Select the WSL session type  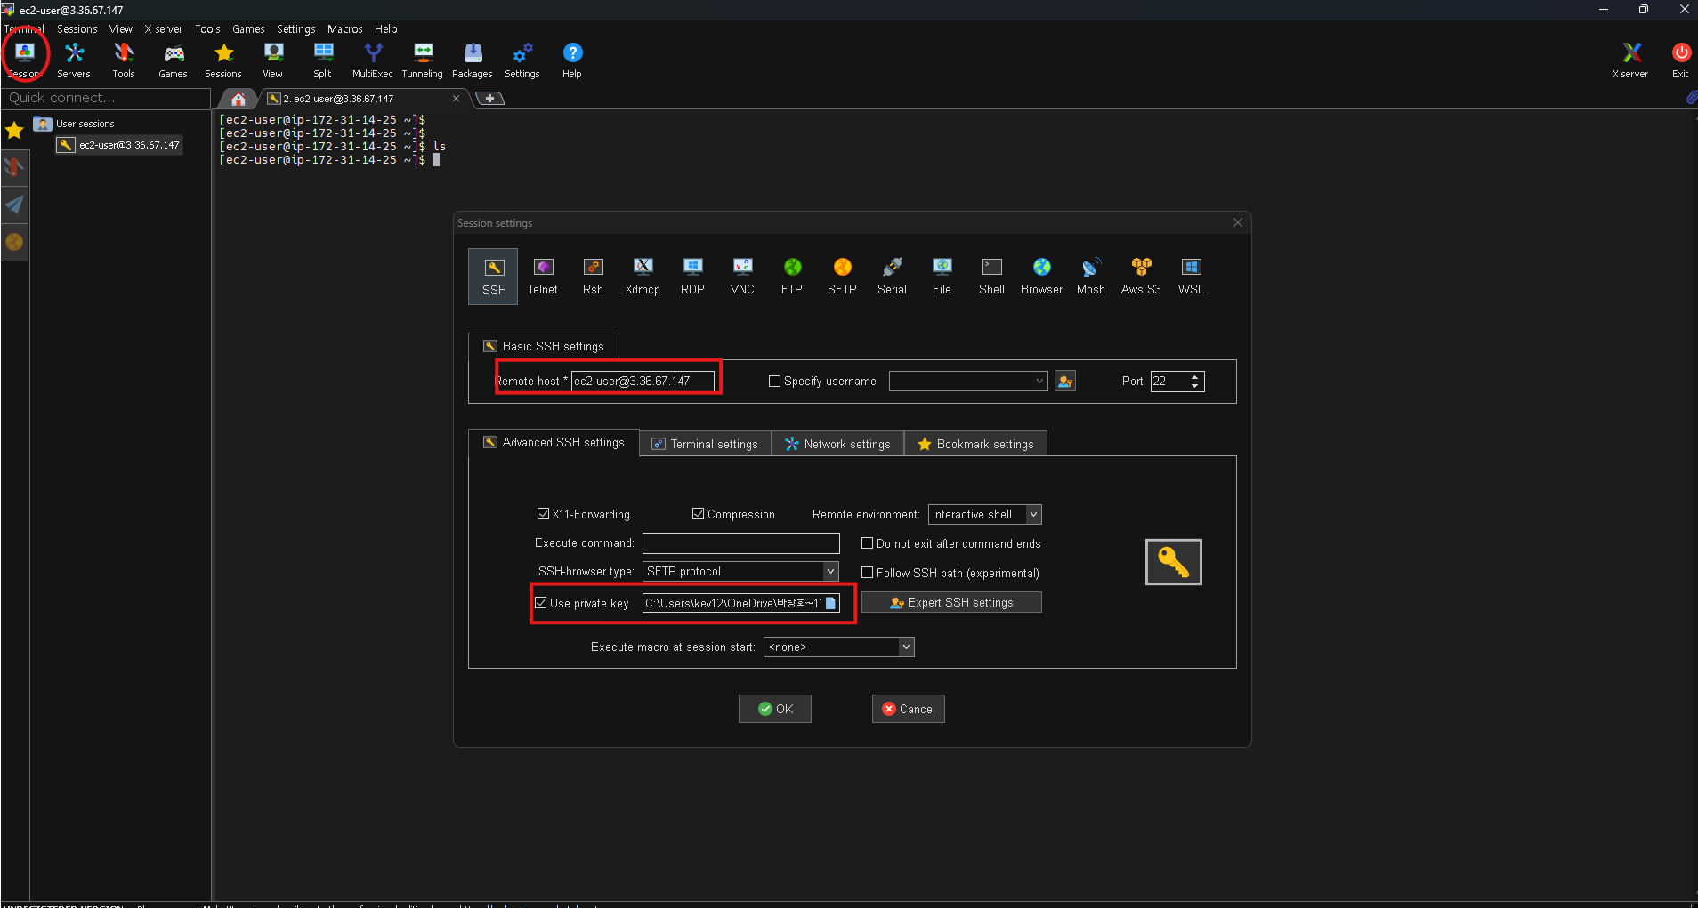click(1191, 277)
